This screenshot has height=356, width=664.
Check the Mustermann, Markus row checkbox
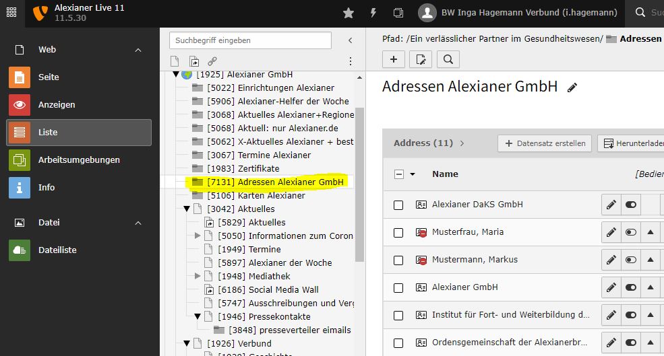click(x=398, y=260)
